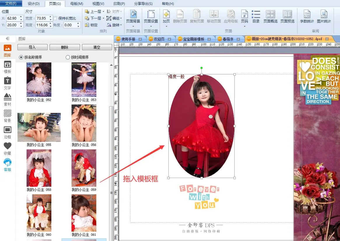Enable 保持长宽比 aspect ratio checkbox
The image size is (340, 241).
[x=55, y=18]
